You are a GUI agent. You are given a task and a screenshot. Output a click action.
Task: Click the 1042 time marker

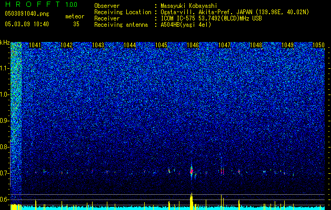pyautogui.click(x=66, y=45)
